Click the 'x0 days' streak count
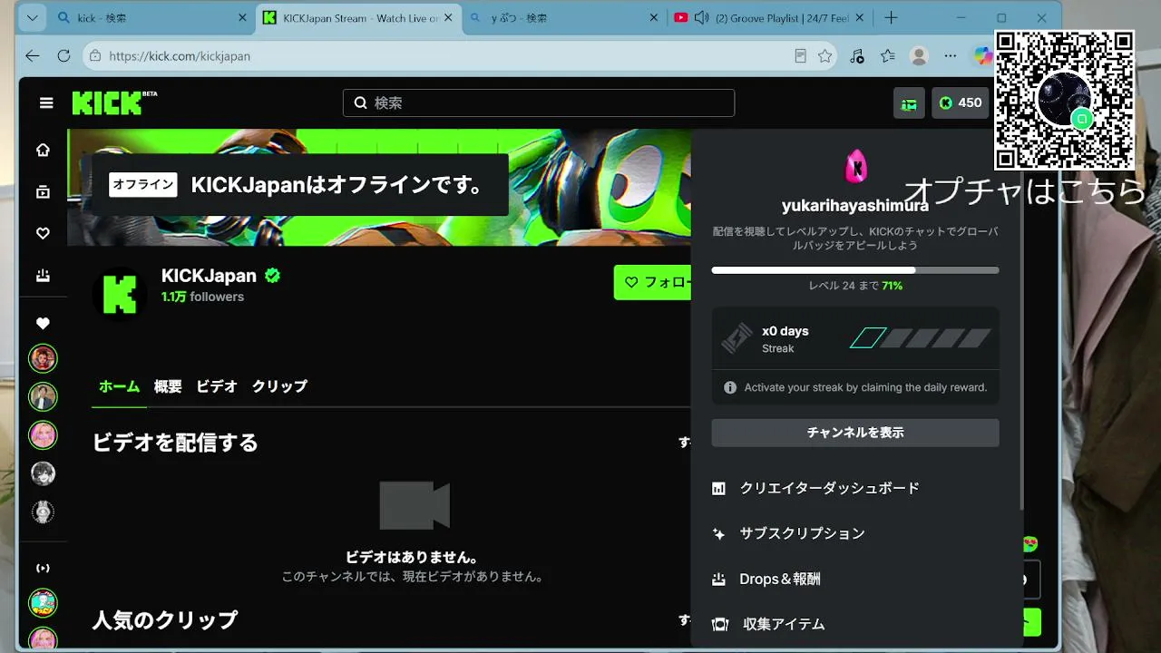The image size is (1161, 653). [785, 331]
